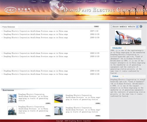This screenshot has height=122, width=147.
Task: Click the high-speed train thumbnail
Action: click(x=59, y=99)
